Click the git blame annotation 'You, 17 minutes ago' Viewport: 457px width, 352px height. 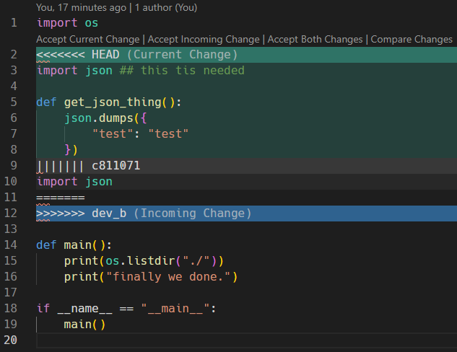point(81,7)
